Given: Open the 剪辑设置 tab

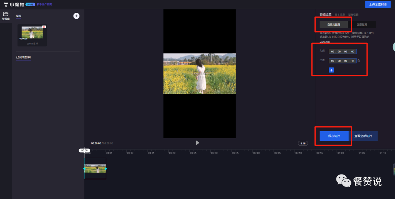Looking at the screenshot, I should pos(325,15).
